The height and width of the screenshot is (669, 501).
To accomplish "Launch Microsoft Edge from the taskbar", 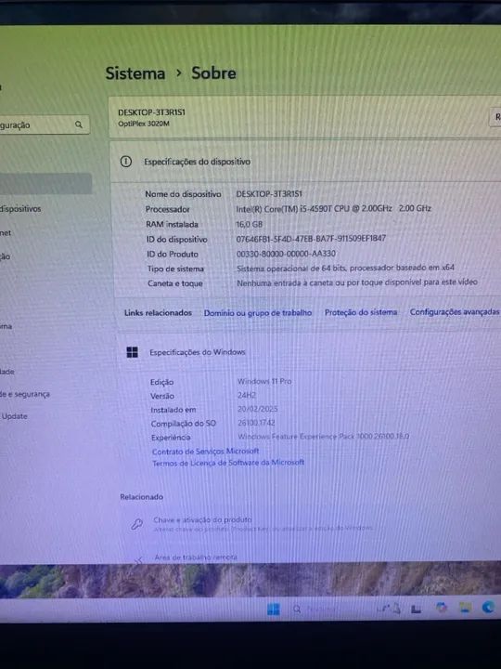I will 489,607.
